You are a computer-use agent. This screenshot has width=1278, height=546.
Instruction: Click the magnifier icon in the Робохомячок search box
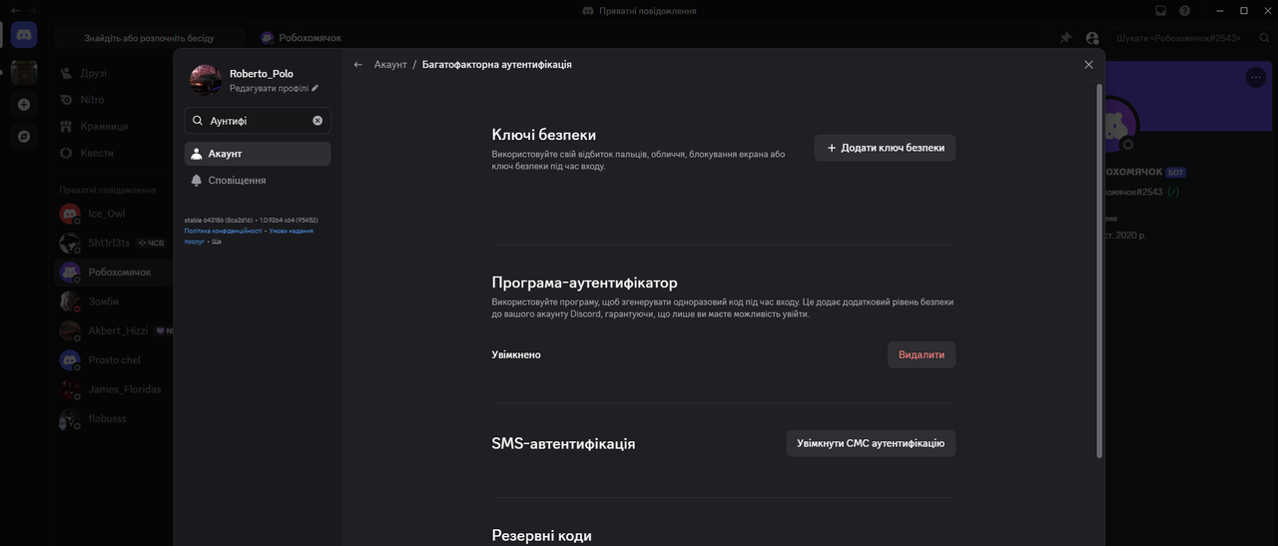(x=1263, y=38)
